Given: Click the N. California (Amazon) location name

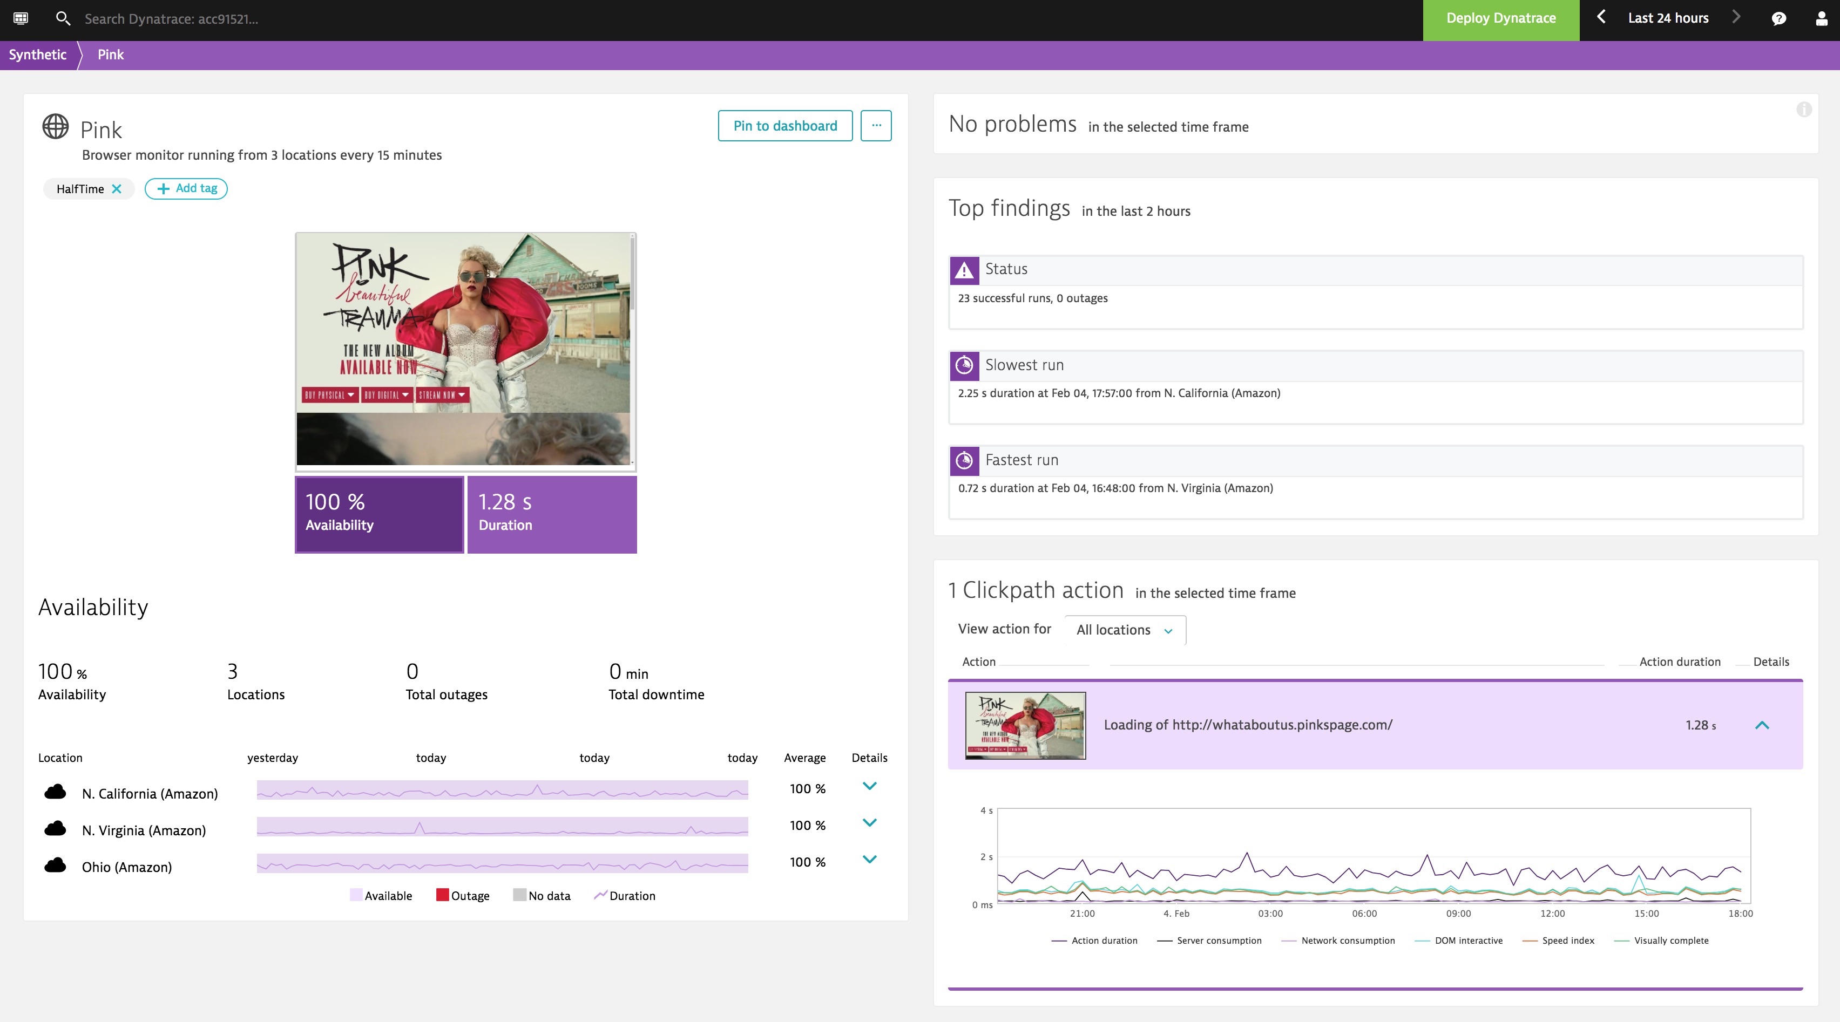Looking at the screenshot, I should click(150, 794).
